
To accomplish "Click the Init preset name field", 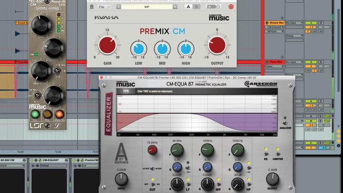I will coord(147,7).
